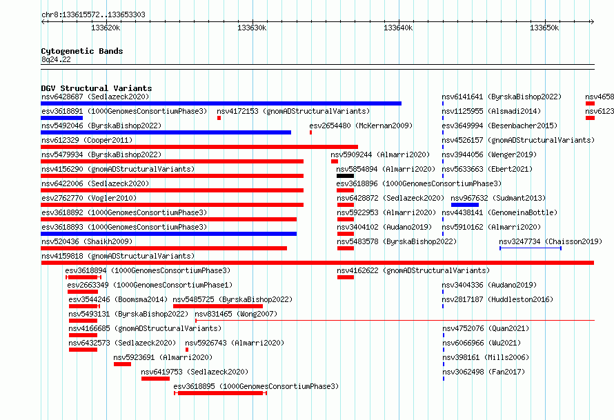Open esv3618892 (1000GenomesConsortiumPhase3) label
The image size is (614, 420).
[x=124, y=212]
